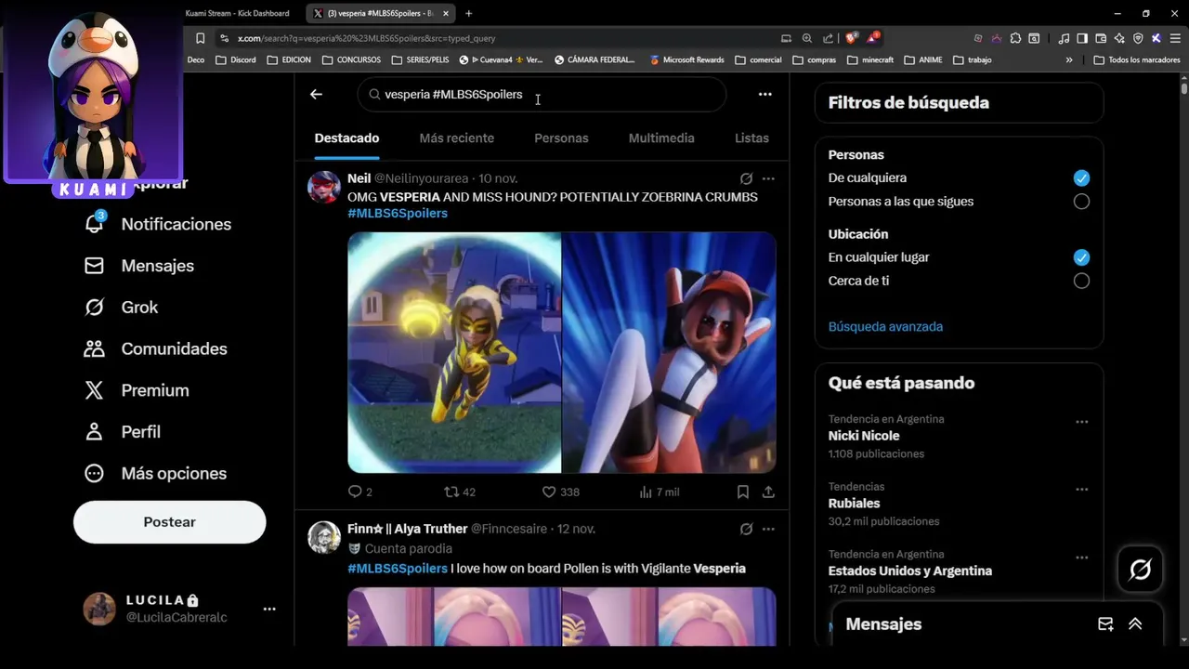Click media control music note icon

click(x=1064, y=38)
